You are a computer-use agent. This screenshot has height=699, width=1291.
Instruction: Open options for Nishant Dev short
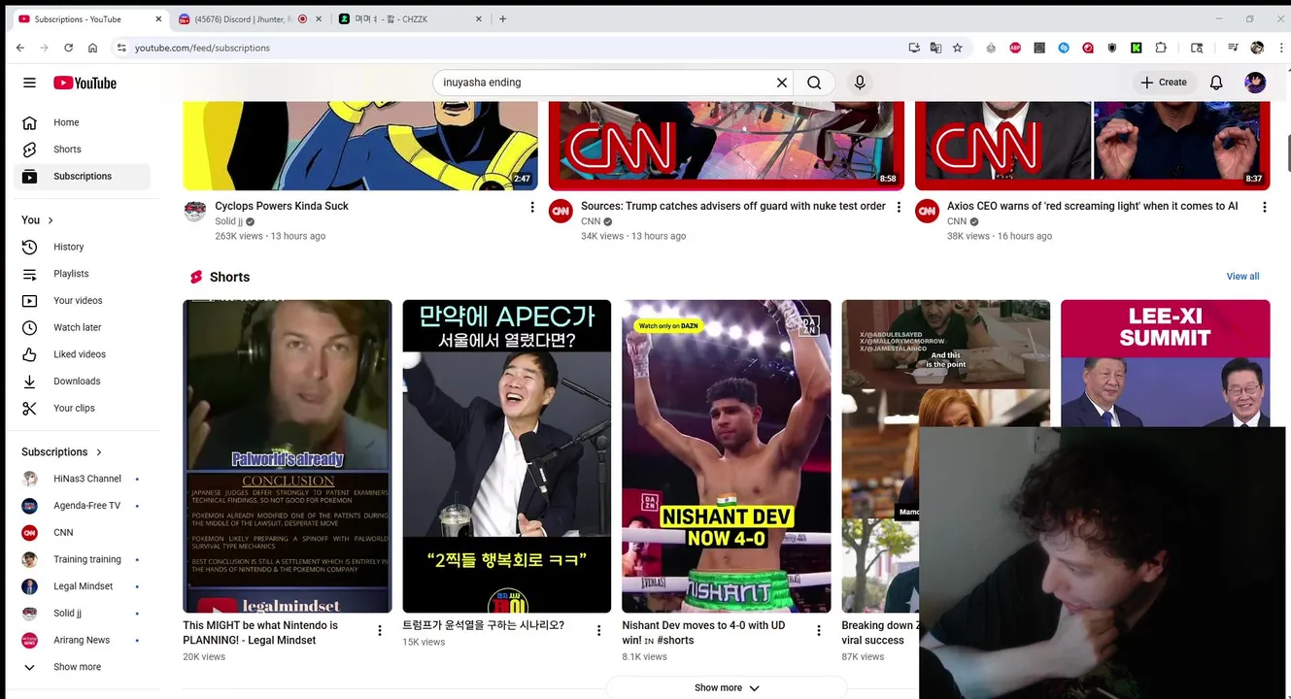pos(819,631)
